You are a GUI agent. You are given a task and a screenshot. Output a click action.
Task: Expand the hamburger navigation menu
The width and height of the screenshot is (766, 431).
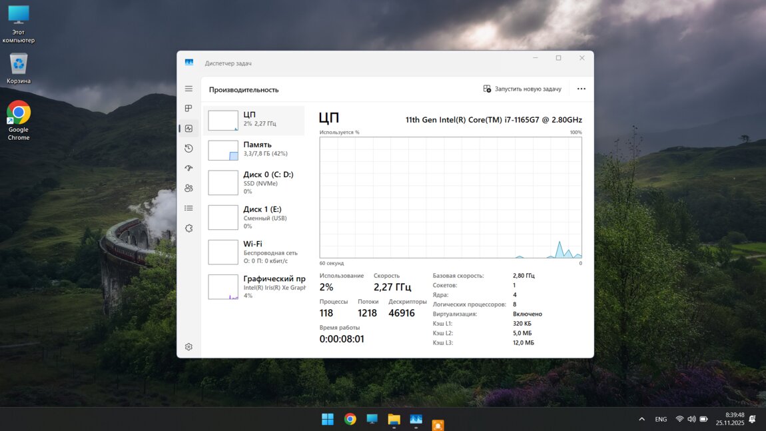(189, 89)
